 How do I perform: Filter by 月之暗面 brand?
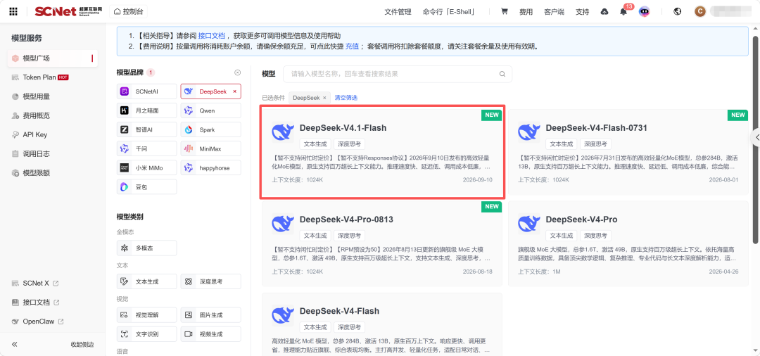(147, 110)
